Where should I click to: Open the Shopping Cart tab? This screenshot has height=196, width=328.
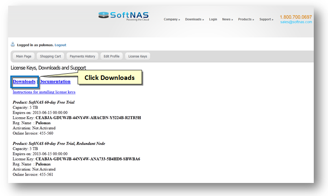[50, 56]
